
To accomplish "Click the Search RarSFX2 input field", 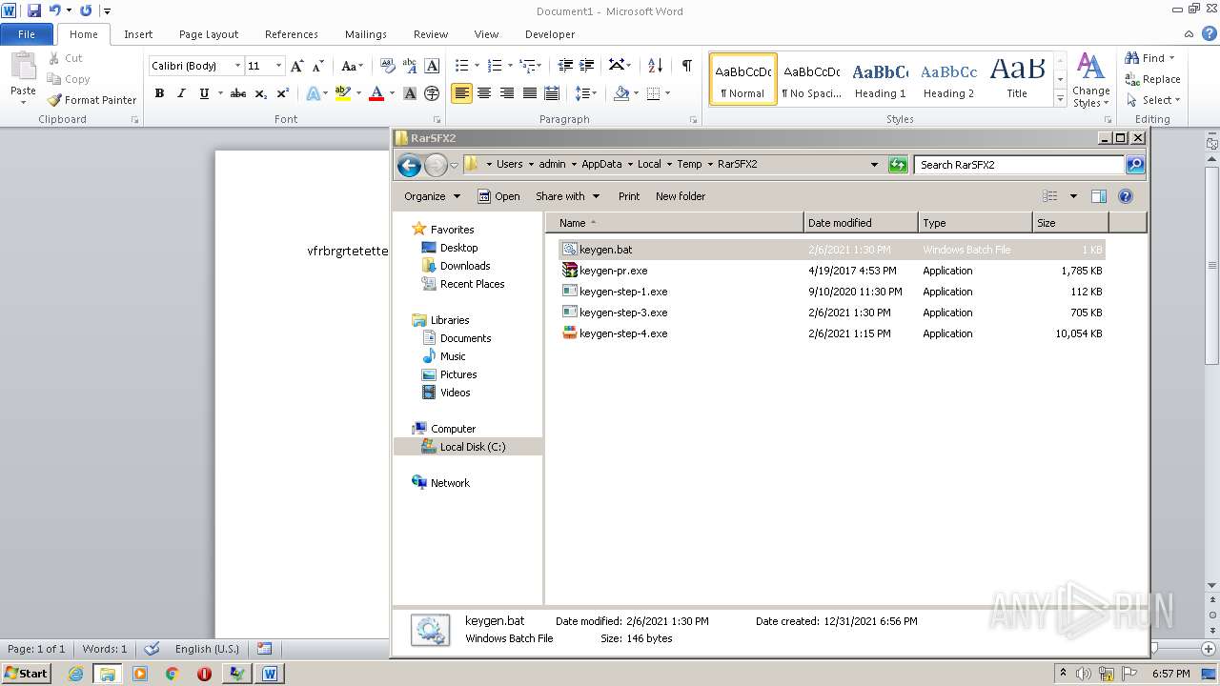I will [x=1019, y=165].
